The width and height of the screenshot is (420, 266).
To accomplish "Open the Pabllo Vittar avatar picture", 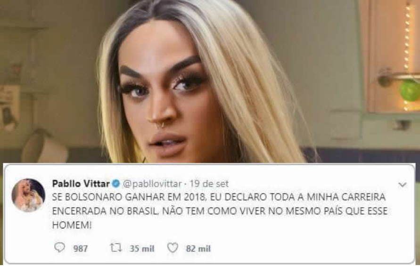I will [28, 195].
